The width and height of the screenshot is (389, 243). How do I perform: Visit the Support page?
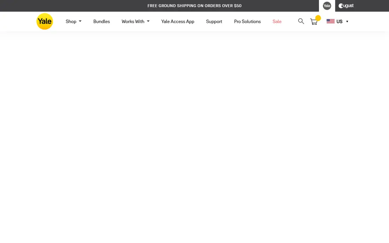(x=214, y=22)
